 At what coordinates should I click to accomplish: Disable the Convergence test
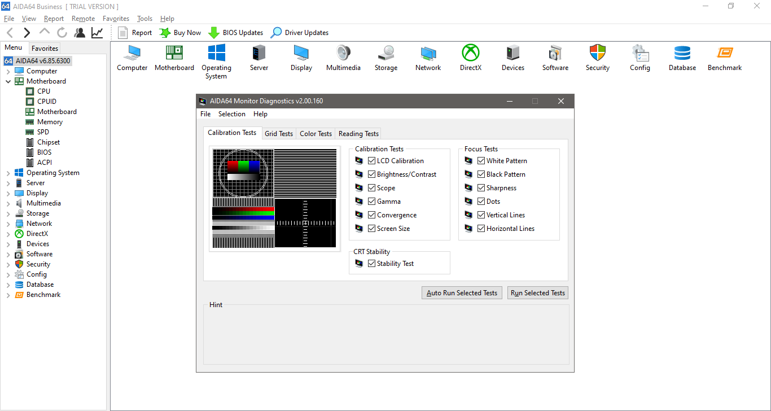pyautogui.click(x=371, y=215)
